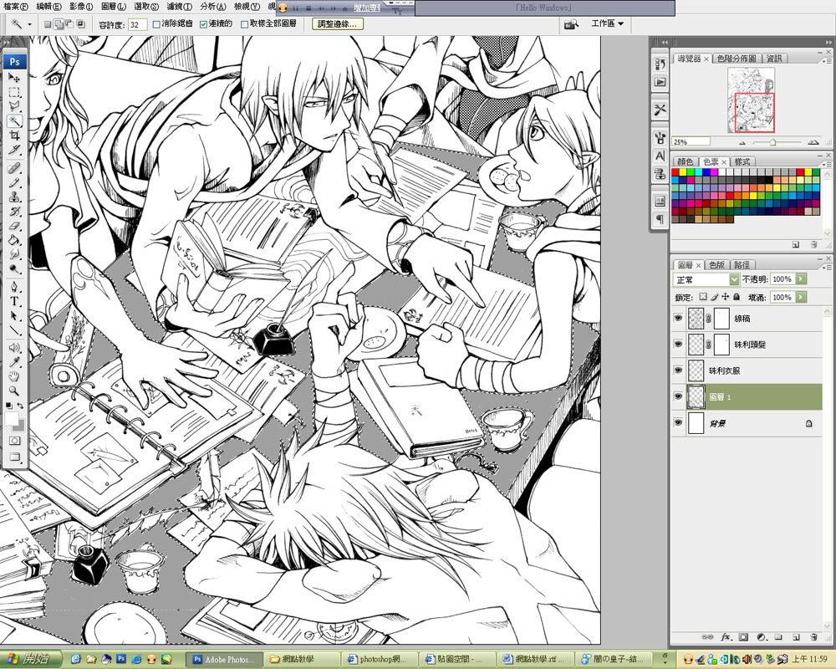The image size is (836, 669).
Task: Select the Paint Bucket tool
Action: pos(14,240)
